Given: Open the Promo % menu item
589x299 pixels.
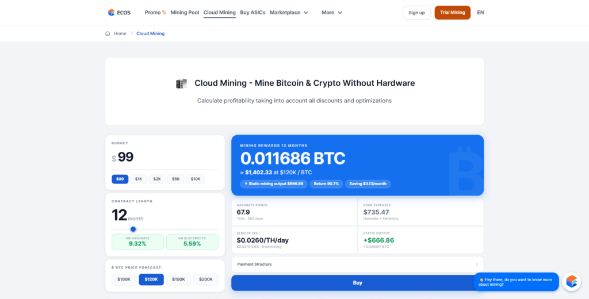Looking at the screenshot, I should click(x=155, y=13).
